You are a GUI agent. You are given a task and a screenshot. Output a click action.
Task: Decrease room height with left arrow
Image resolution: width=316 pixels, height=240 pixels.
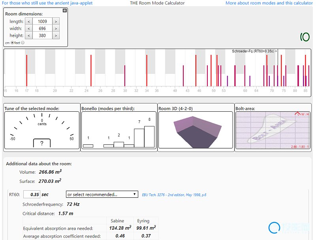coord(29,36)
